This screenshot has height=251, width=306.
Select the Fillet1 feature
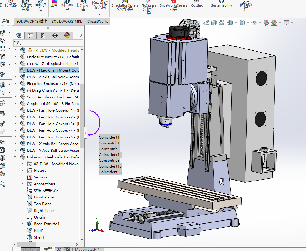pyautogui.click(x=35, y=230)
